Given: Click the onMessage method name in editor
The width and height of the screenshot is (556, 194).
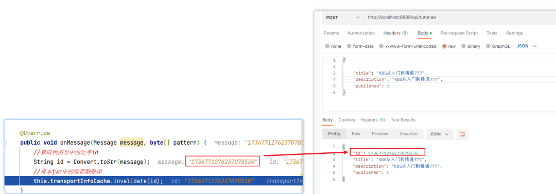Looking at the screenshot, I should [x=75, y=143].
